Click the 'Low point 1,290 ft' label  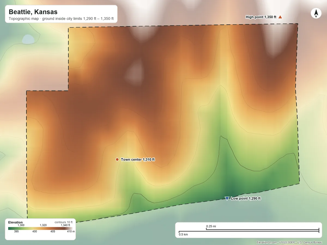pyautogui.click(x=246, y=198)
